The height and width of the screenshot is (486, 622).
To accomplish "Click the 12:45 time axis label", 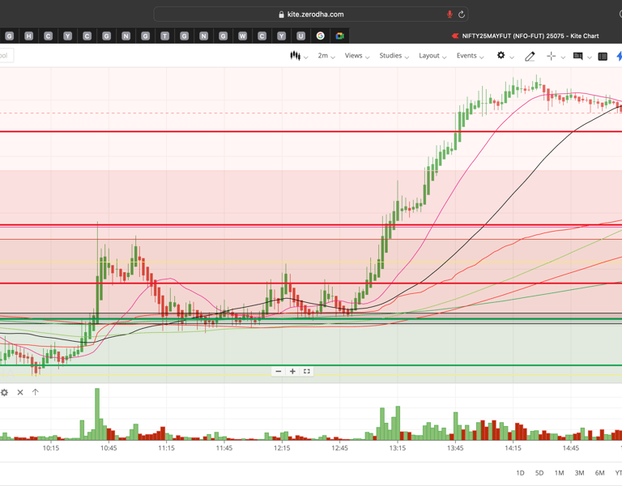I will 339,448.
